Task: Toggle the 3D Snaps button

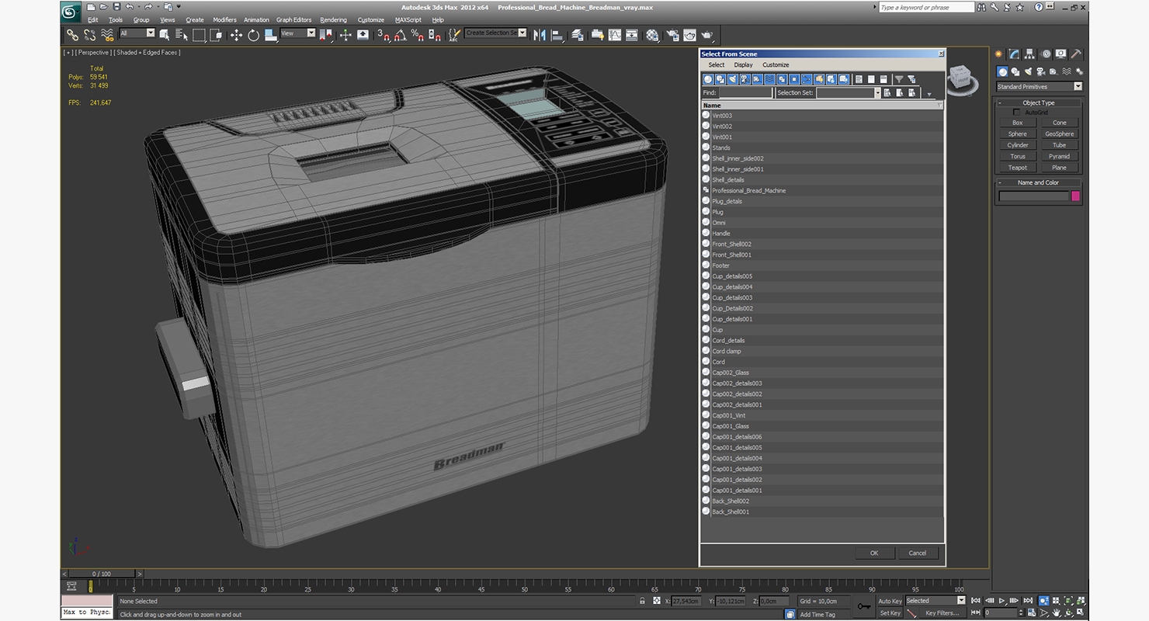Action: 383,35
